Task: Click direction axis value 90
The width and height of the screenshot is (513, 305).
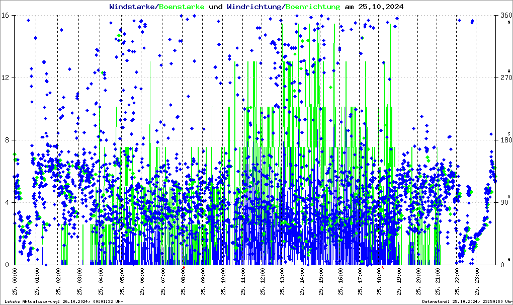Action: tap(504, 202)
